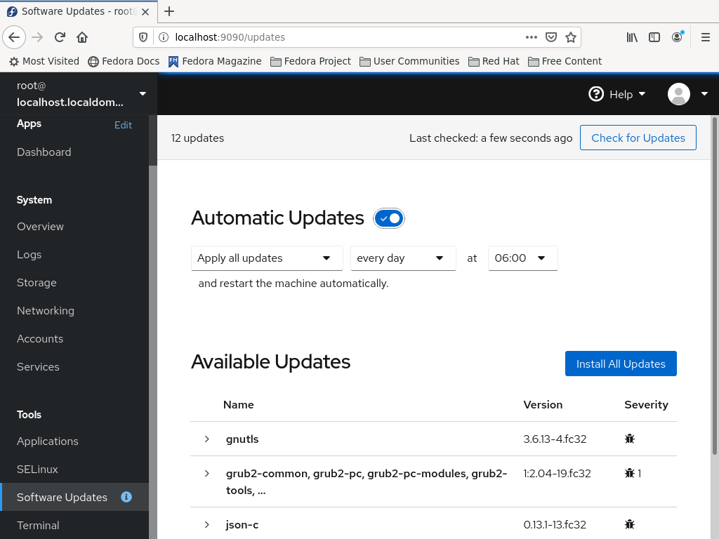The width and height of the screenshot is (719, 539).
Task: Click the bug severity icon for gnutls
Action: (630, 439)
